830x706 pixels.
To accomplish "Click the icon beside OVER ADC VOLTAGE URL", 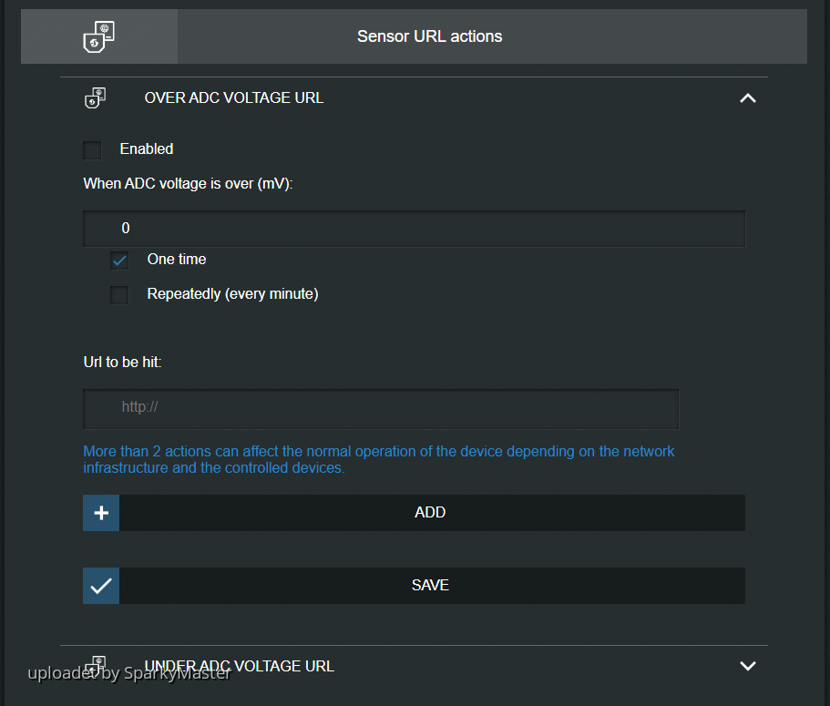I will click(96, 98).
